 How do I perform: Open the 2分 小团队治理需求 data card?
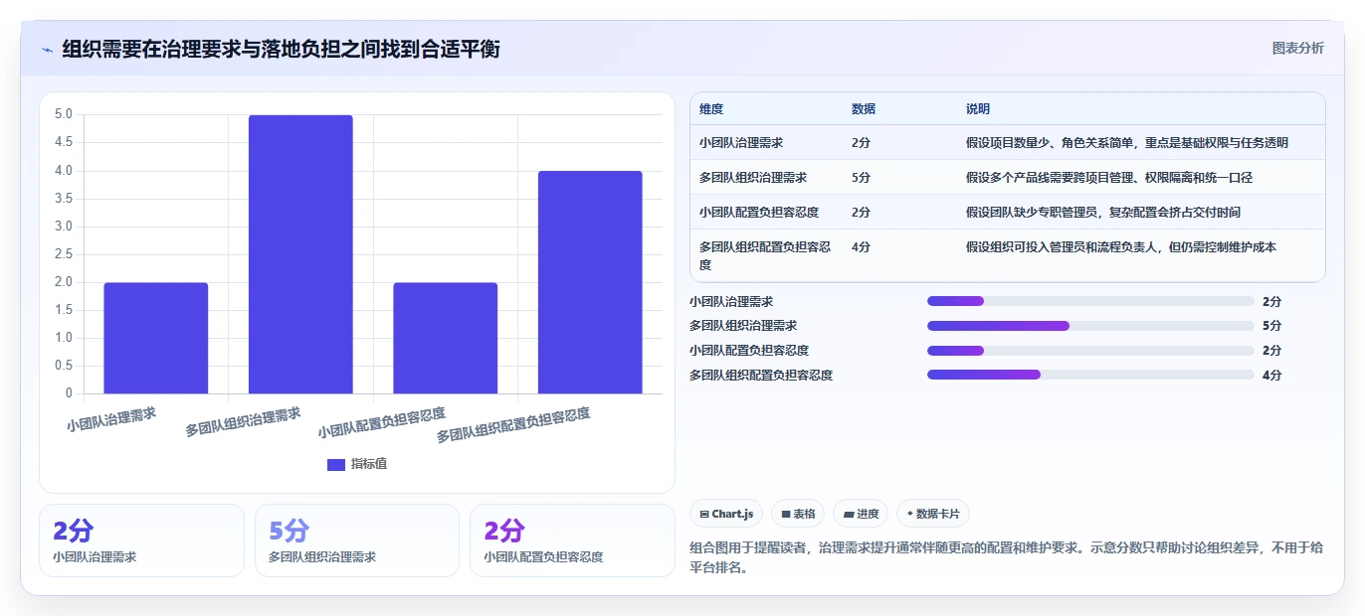coord(141,540)
